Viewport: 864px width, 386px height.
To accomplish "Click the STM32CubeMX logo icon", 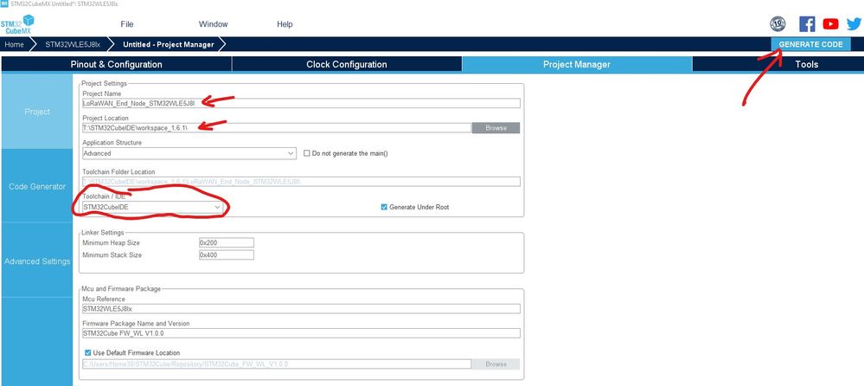I will pos(17,25).
